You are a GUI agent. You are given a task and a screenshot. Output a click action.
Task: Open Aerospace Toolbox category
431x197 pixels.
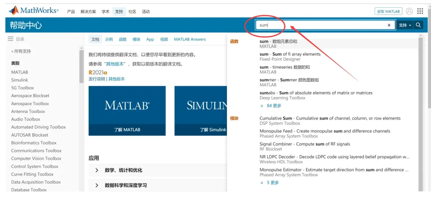coord(30,103)
